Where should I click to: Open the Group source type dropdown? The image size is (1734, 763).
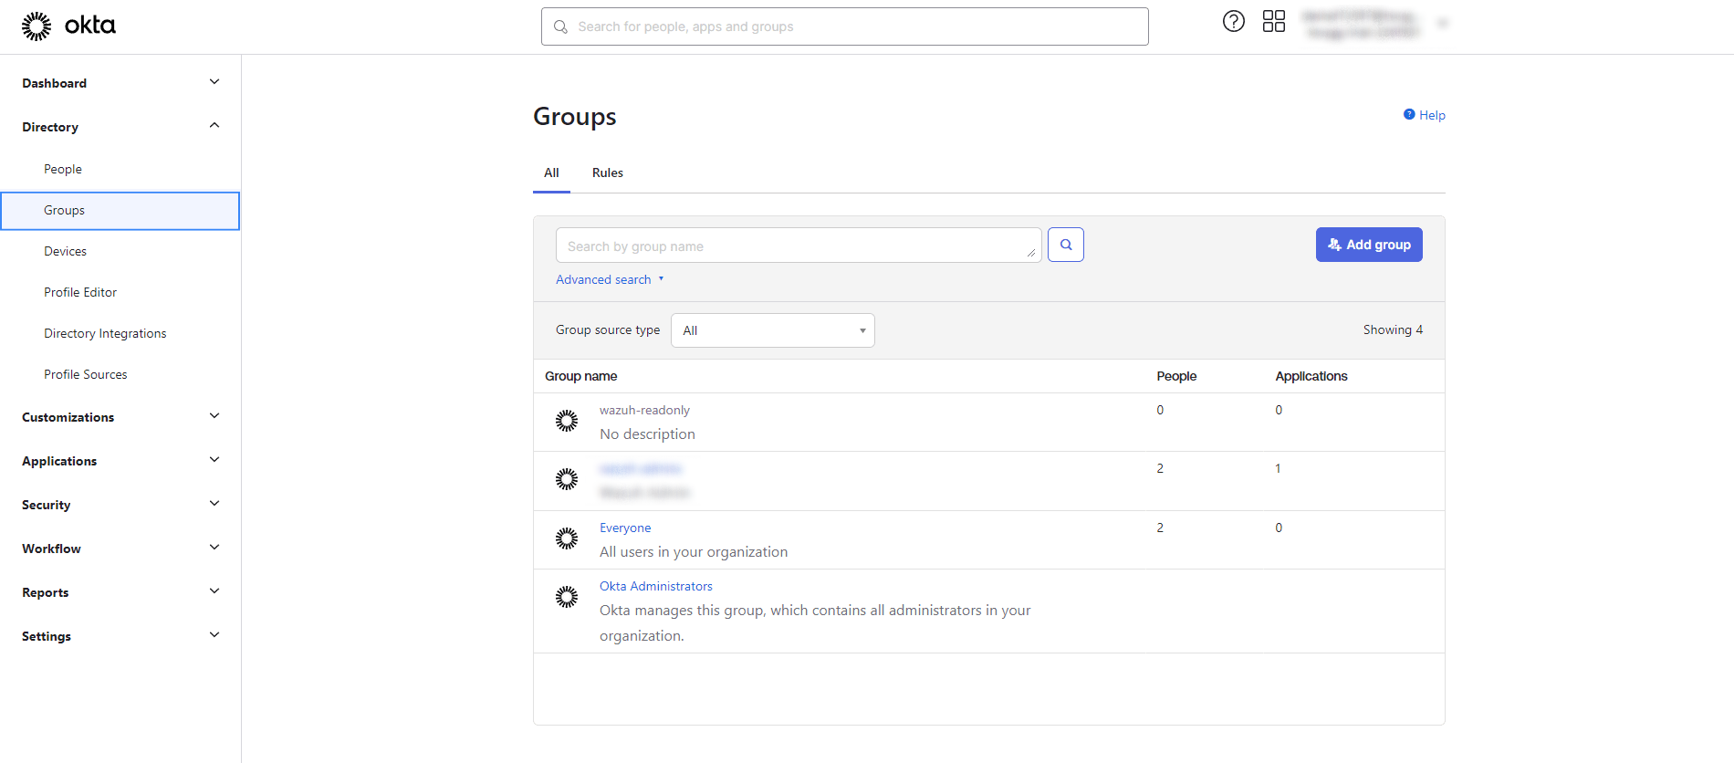point(772,330)
